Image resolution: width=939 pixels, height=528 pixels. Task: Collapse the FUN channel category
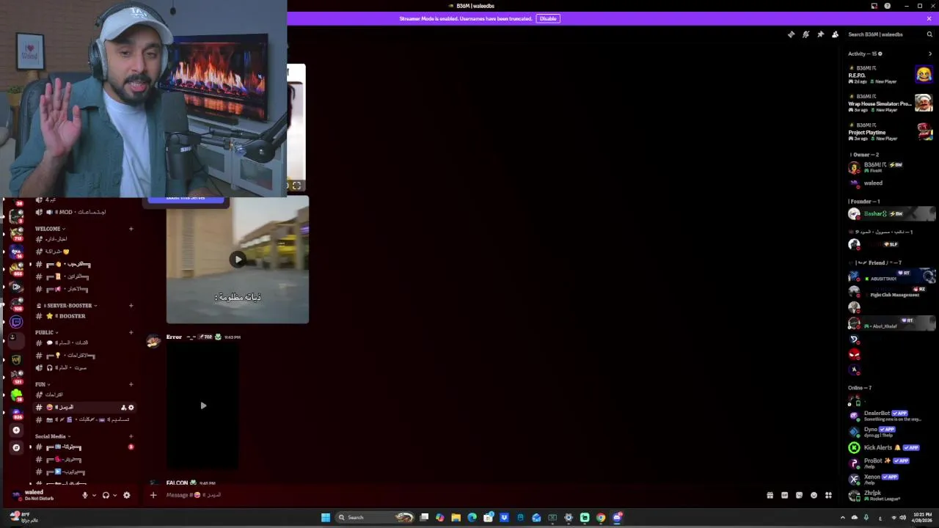42,384
